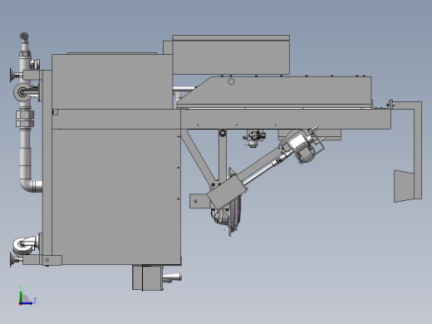The height and width of the screenshot is (324, 432).
Task: Select the large main cabinet body
Action: (116, 197)
